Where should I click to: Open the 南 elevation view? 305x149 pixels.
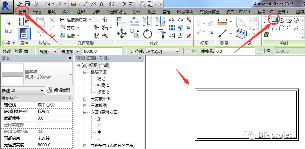click(99, 132)
